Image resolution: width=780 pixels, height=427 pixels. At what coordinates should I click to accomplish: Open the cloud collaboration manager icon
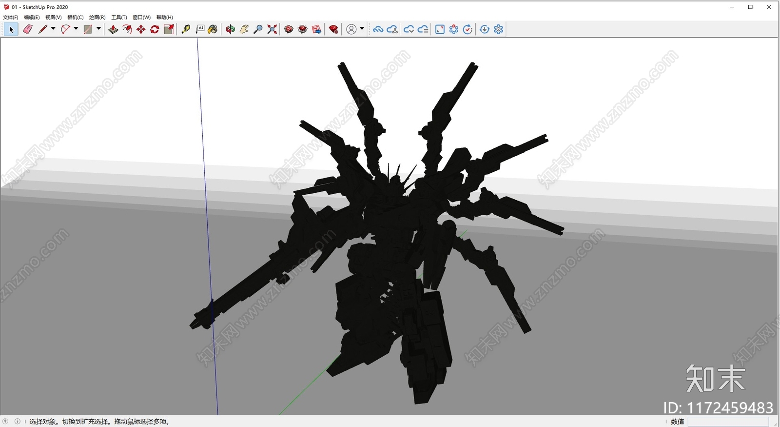tap(392, 29)
